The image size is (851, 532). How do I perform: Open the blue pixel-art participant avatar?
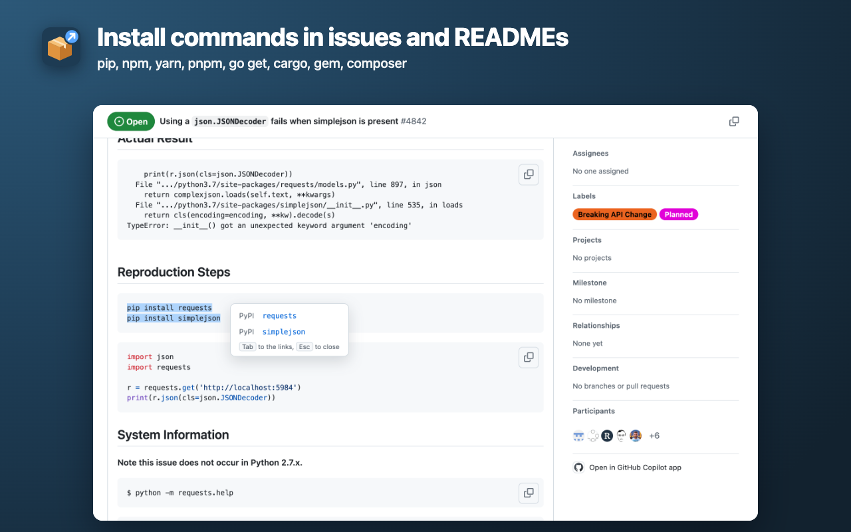point(578,436)
